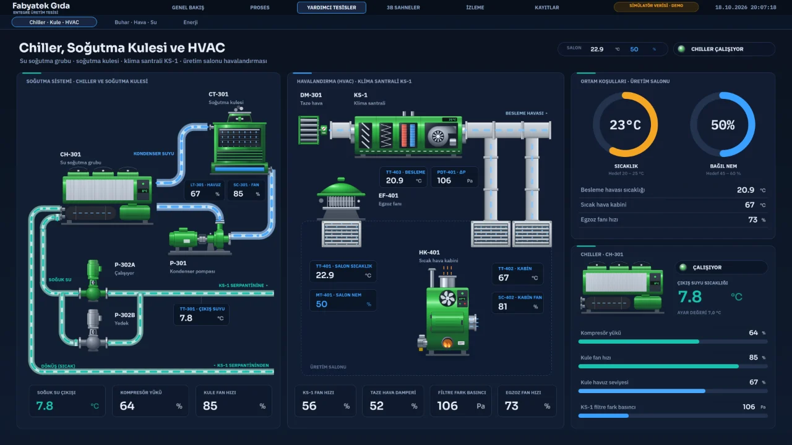792x445 pixels.
Task: Click the Soğuk Su Çıkışı 7.8 card
Action: tap(67, 400)
